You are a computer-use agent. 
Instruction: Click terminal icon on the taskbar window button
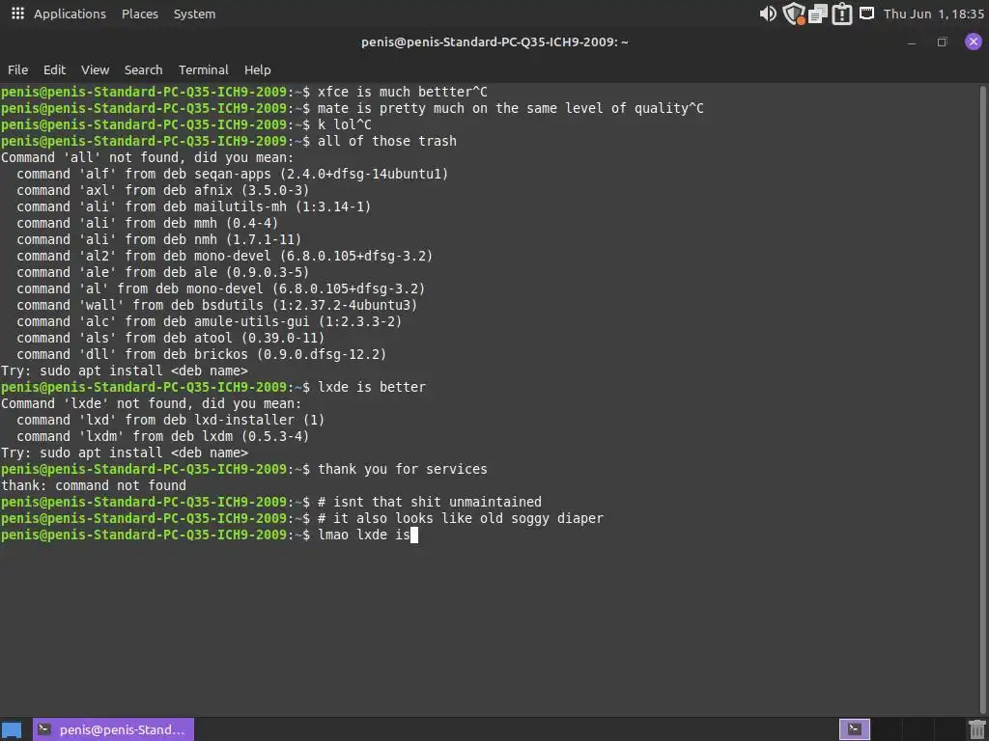point(44,729)
